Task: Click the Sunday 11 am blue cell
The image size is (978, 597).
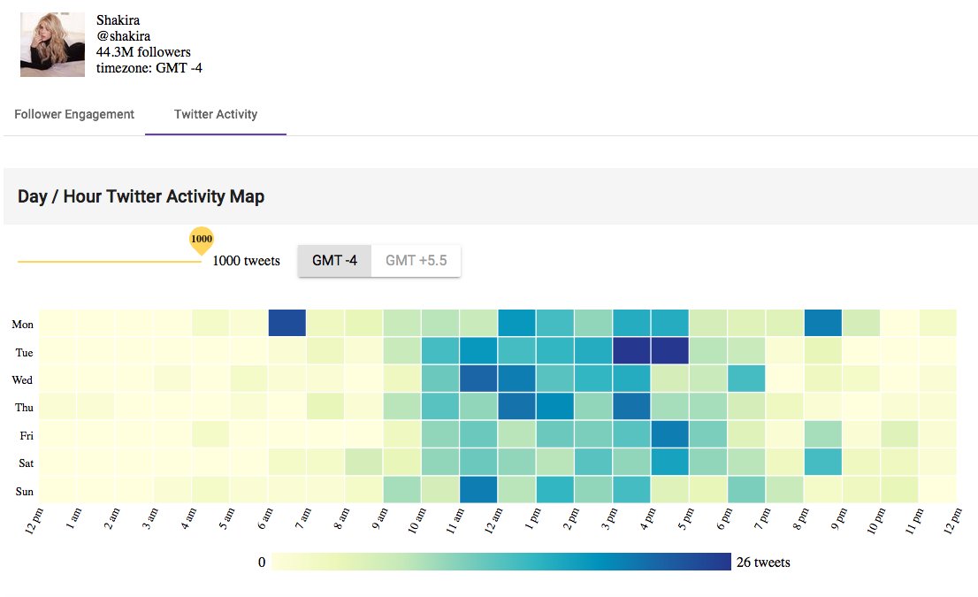Action: (478, 489)
